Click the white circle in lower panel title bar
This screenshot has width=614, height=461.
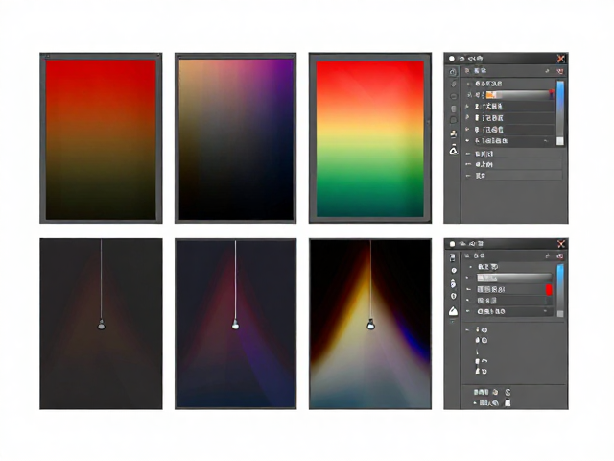point(452,244)
